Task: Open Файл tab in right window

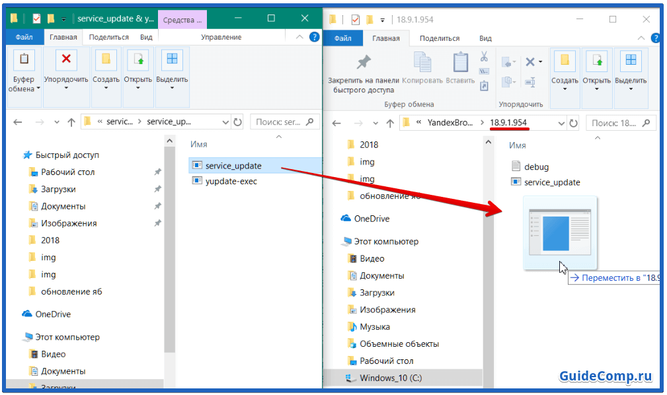Action: tap(343, 38)
